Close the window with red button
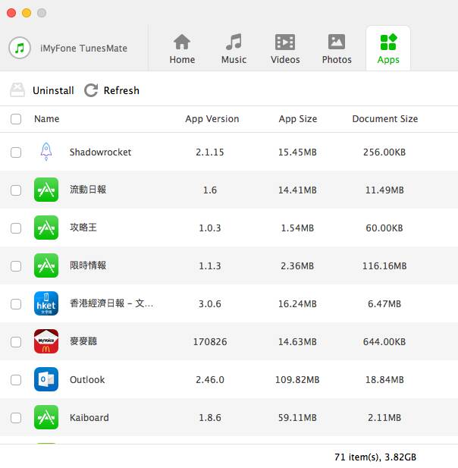This screenshot has height=468, width=458. coord(11,13)
